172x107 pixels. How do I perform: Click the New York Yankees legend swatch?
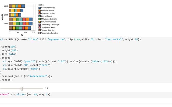pyautogui.click(x=40, y=22)
